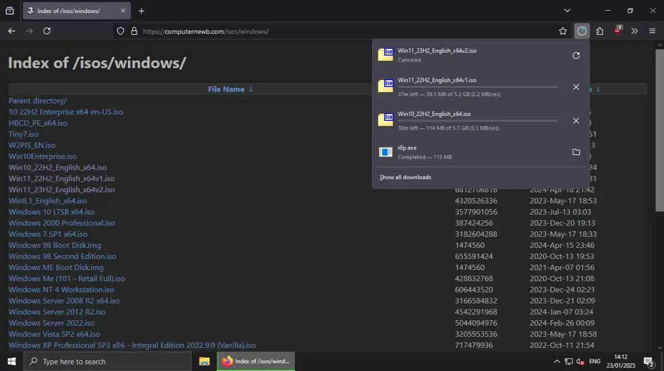
Task: Show hidden tray icons chevron
Action: 557,361
